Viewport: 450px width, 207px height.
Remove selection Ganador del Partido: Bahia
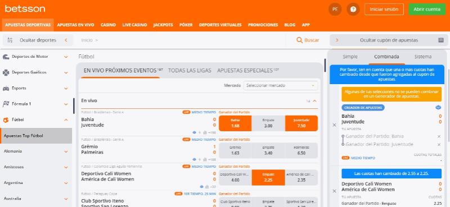439,136
